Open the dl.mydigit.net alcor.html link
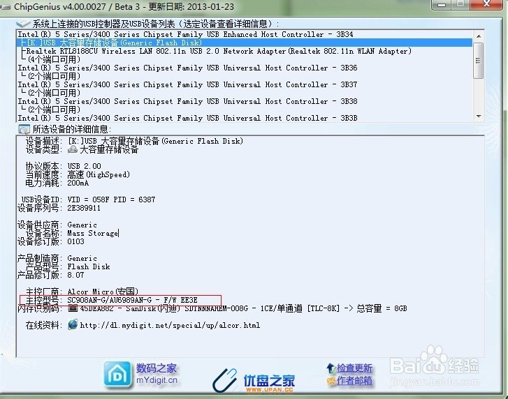The height and width of the screenshot is (399, 508). [170, 325]
